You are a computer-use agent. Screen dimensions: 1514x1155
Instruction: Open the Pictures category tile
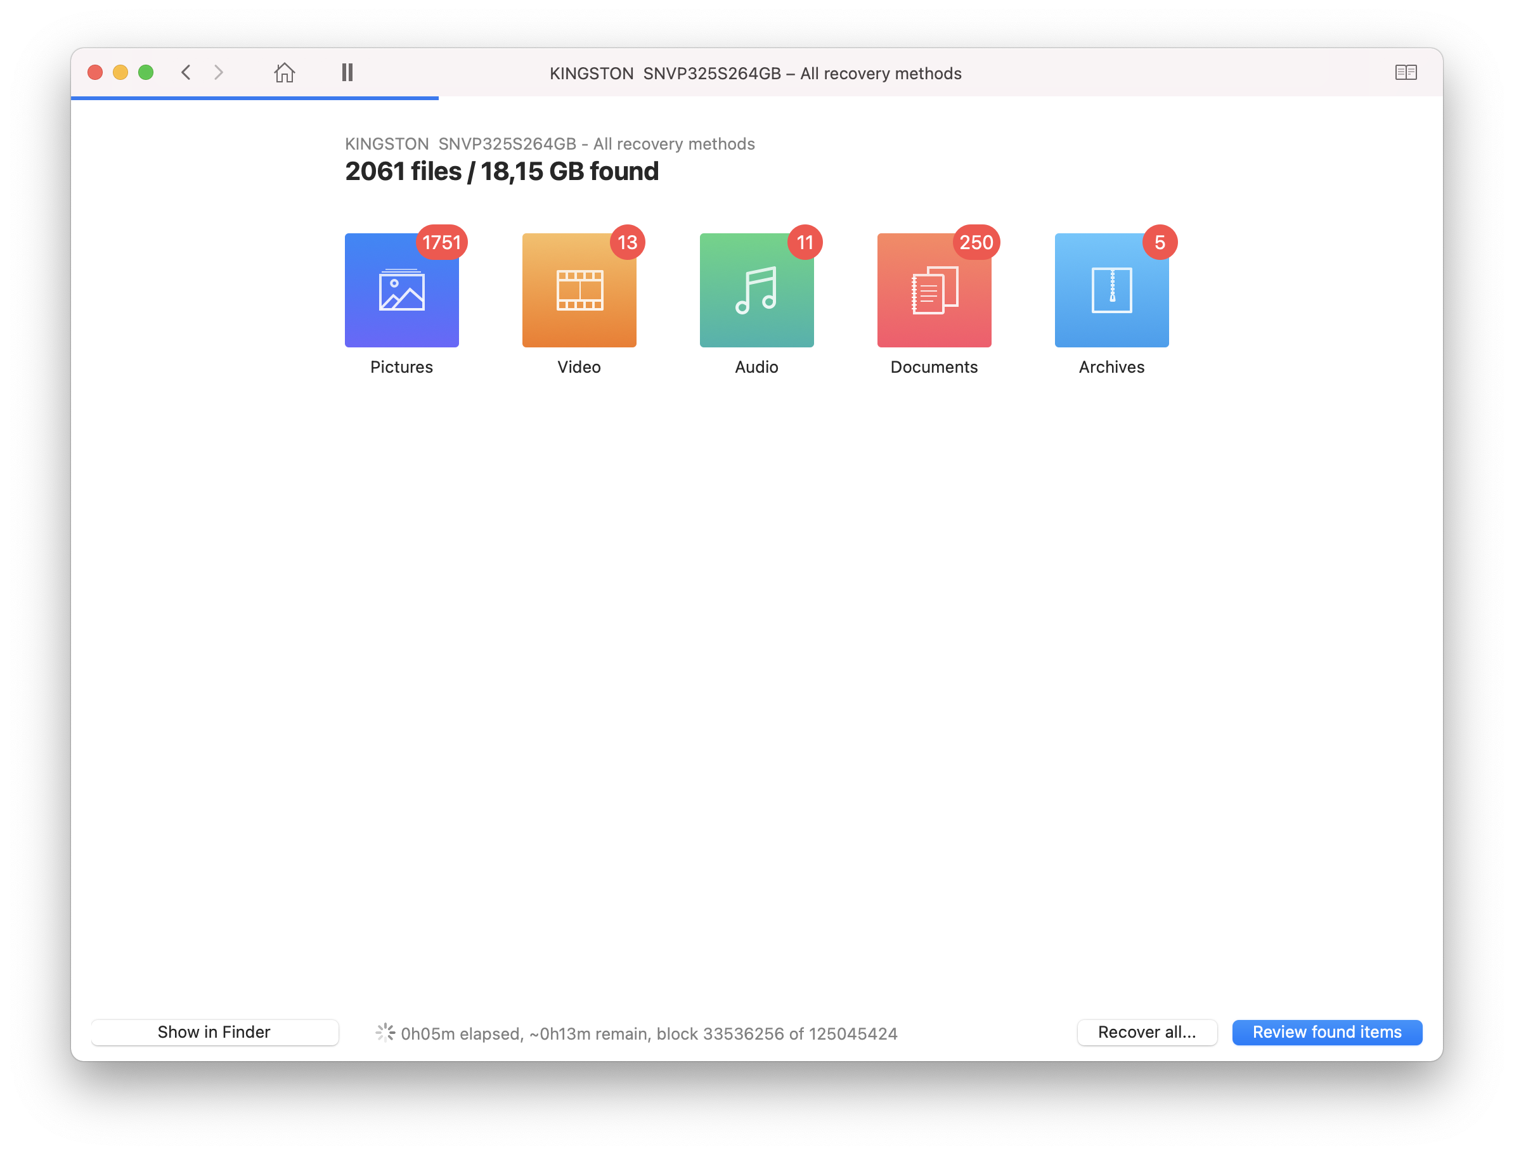tap(401, 290)
